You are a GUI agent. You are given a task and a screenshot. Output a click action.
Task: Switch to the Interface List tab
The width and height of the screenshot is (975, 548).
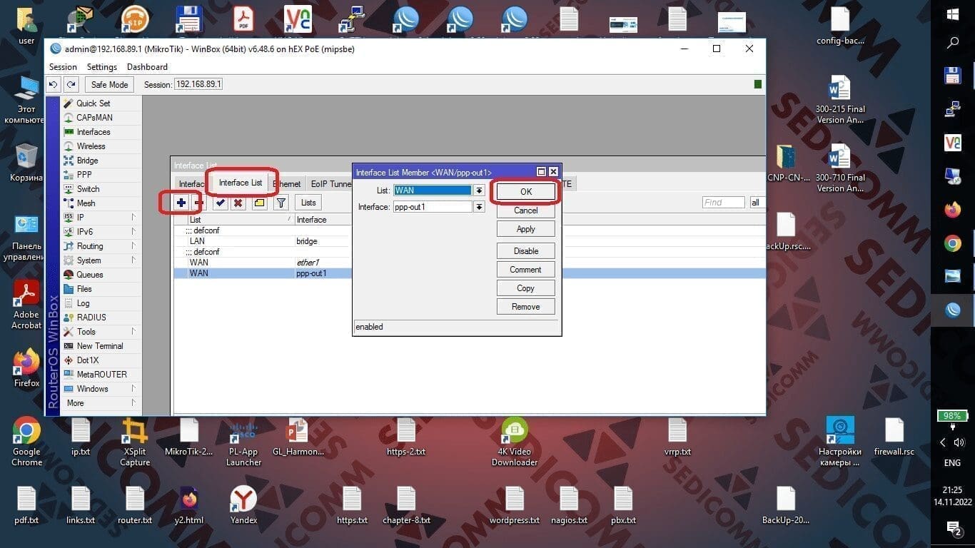click(x=240, y=183)
